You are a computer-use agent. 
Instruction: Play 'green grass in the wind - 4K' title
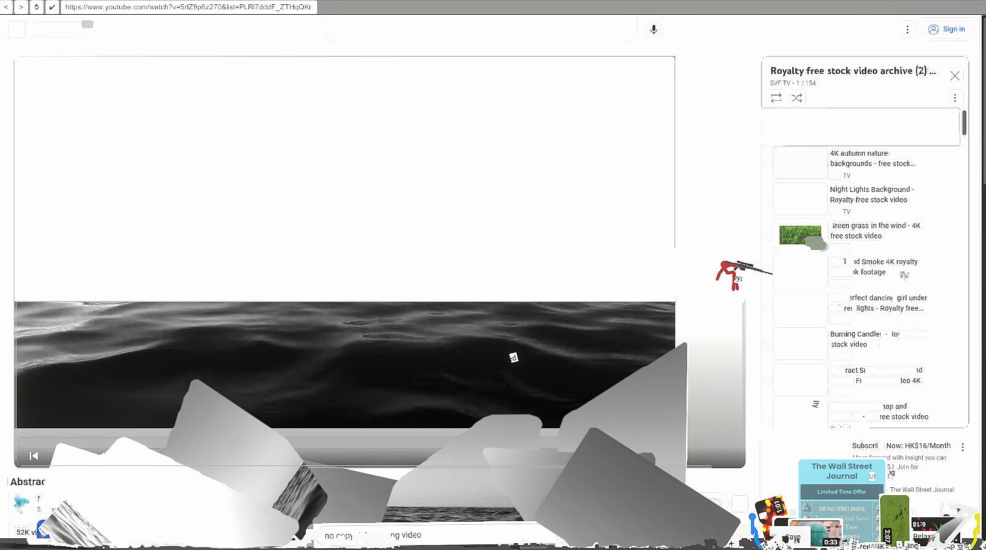pyautogui.click(x=875, y=231)
